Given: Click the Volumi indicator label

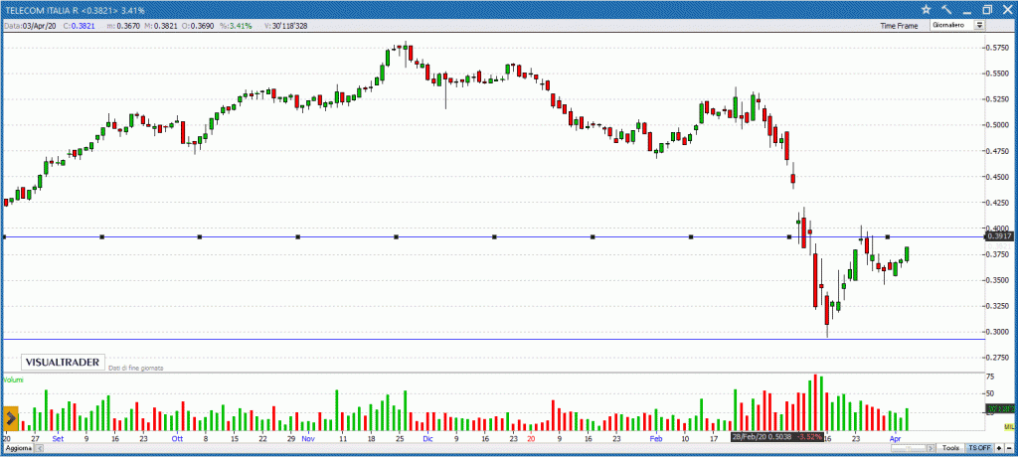Looking at the screenshot, I should pyautogui.click(x=13, y=380).
